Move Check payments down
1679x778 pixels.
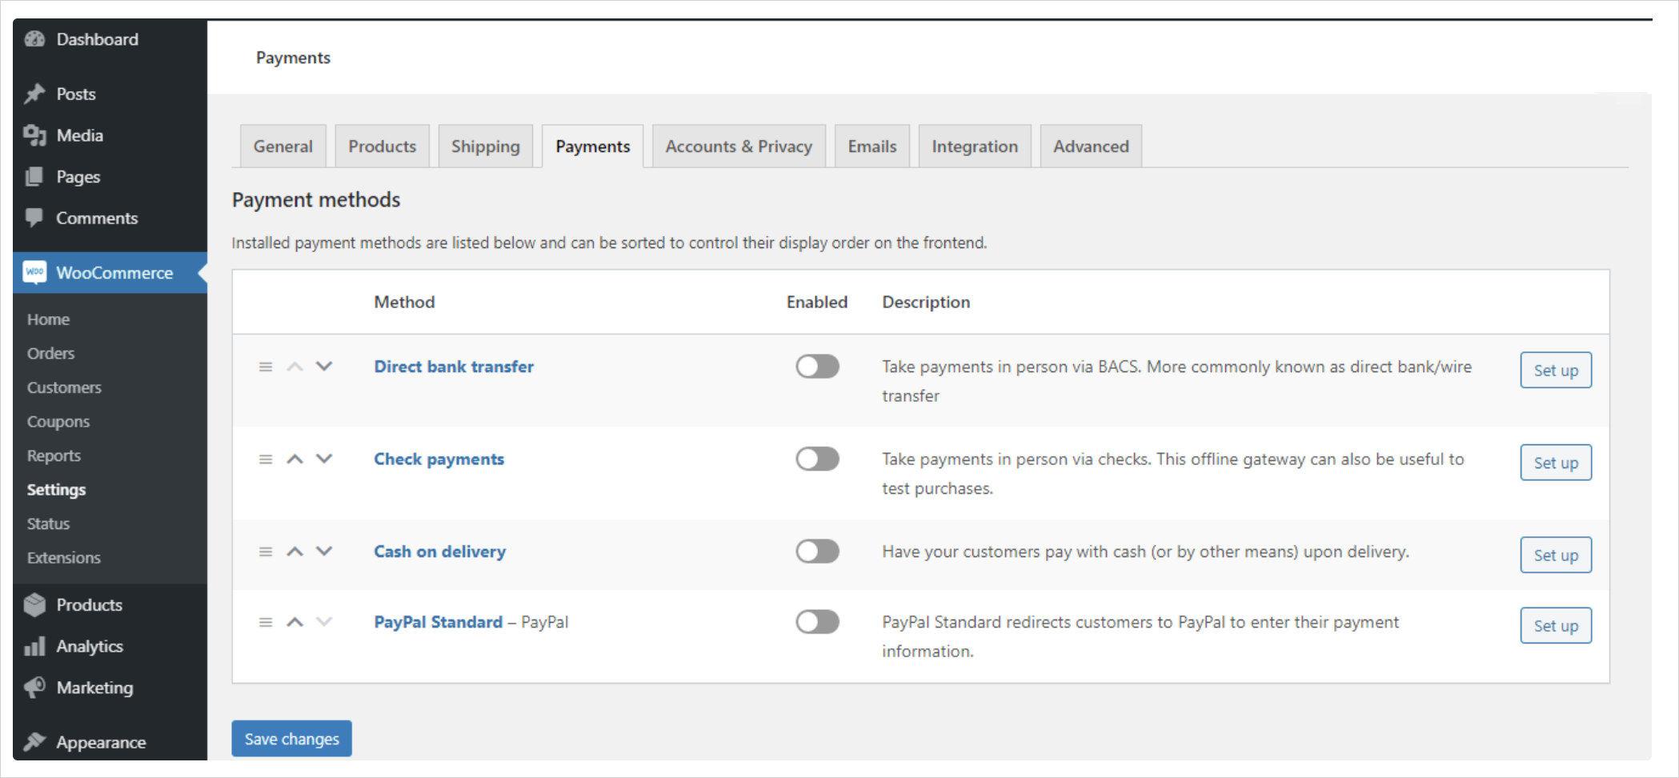click(x=324, y=459)
